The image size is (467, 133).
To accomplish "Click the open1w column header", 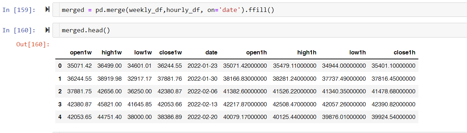I will pyautogui.click(x=81, y=53).
